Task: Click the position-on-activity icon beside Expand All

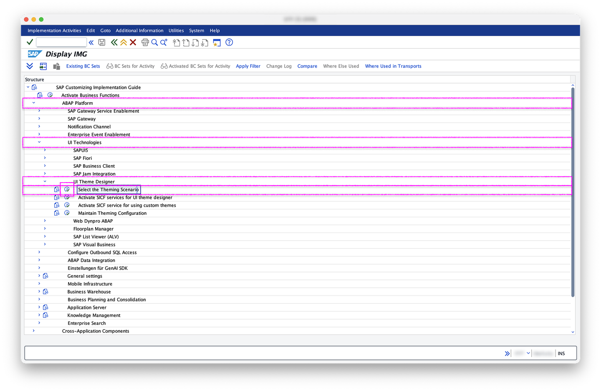Action: pos(43,66)
